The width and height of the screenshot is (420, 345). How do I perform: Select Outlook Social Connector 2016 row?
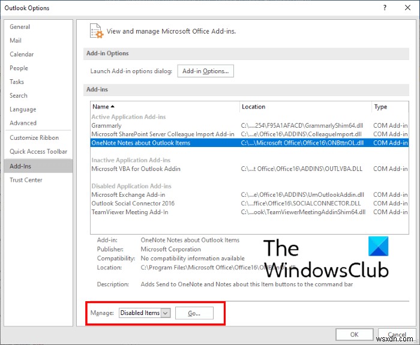(x=250, y=203)
